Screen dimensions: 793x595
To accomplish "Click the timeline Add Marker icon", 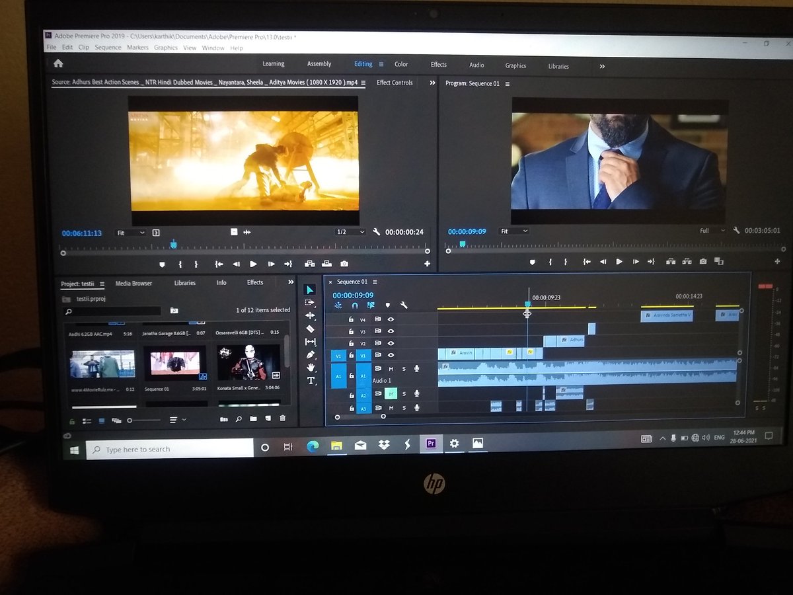I will tap(387, 305).
